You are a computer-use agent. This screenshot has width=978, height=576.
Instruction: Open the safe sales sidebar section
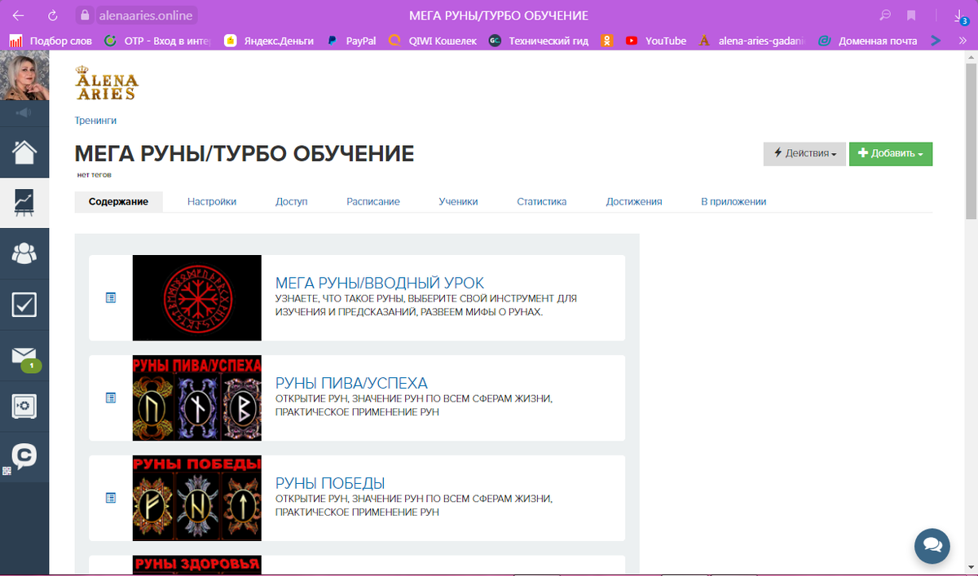[24, 406]
